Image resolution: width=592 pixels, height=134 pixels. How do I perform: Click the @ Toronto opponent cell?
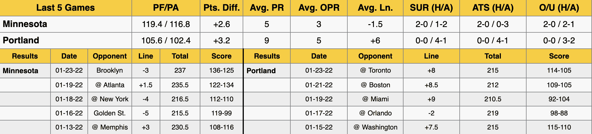point(375,70)
